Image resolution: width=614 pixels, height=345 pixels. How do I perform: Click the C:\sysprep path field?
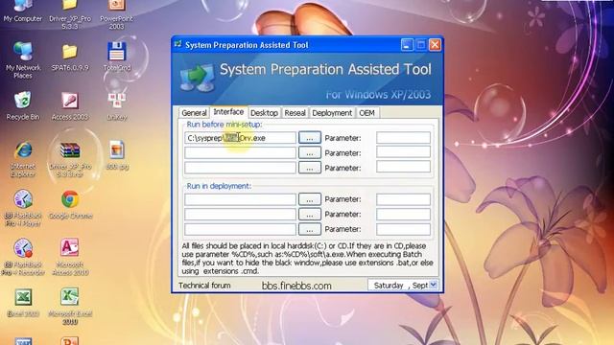point(240,138)
